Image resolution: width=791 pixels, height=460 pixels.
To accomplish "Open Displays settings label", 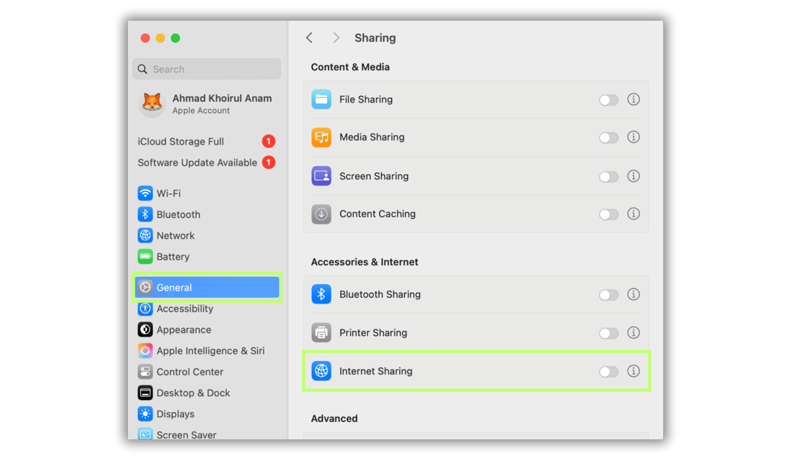I will (175, 414).
